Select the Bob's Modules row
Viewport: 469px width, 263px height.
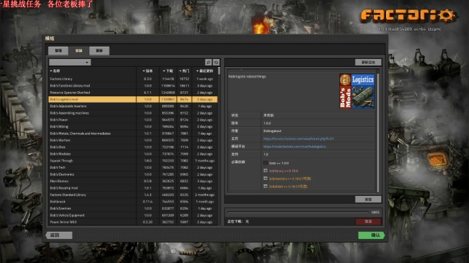point(133,154)
